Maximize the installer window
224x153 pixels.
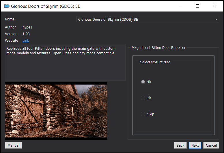[x=197, y=6]
